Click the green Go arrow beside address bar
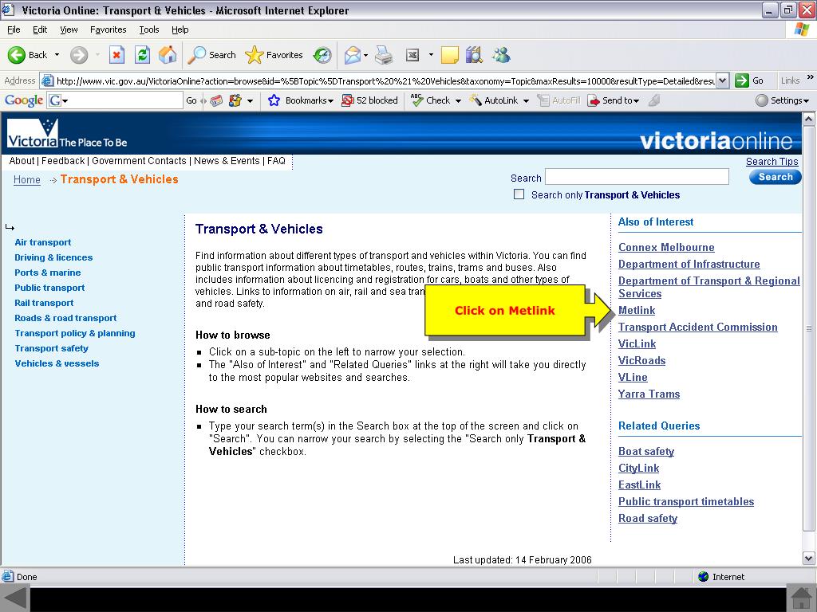817x612 pixels. point(741,80)
